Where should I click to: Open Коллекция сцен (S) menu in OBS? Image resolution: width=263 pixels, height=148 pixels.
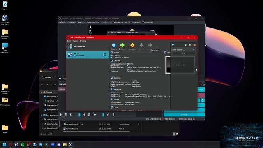122,22
